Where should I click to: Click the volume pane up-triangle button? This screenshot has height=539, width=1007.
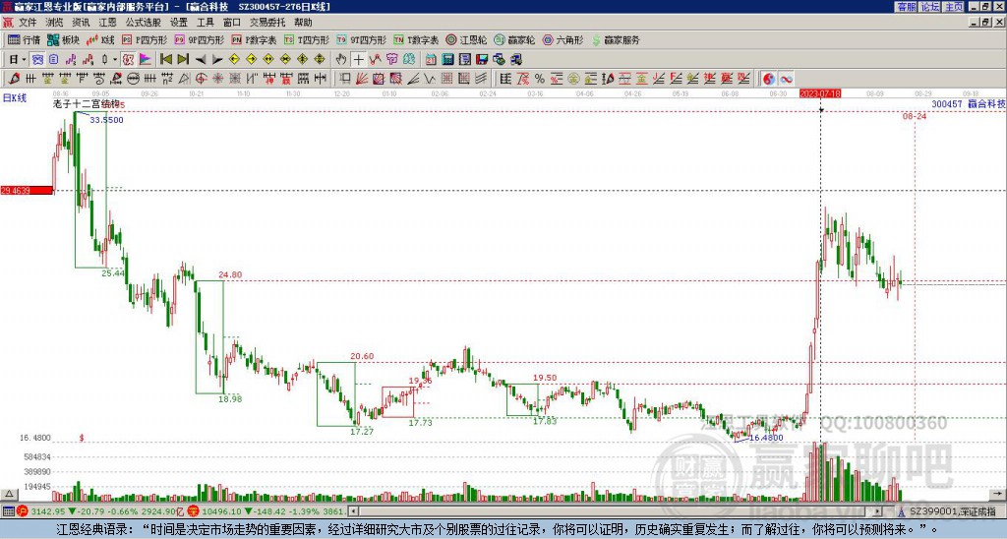coord(8,494)
